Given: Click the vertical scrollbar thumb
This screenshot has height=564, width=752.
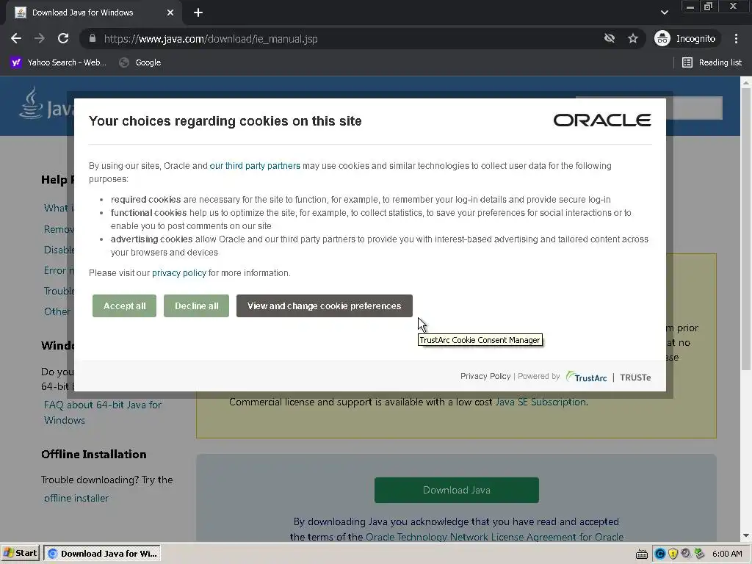Looking at the screenshot, I should point(746,229).
